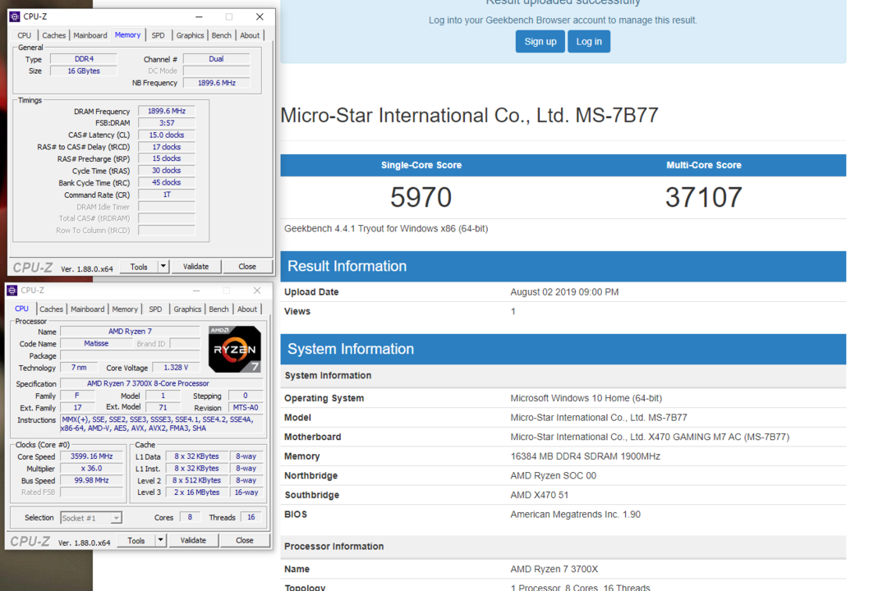Image resolution: width=869 pixels, height=591 pixels.
Task: Open Mainboard tab in the CPU-Z Memory window
Action: click(x=90, y=35)
